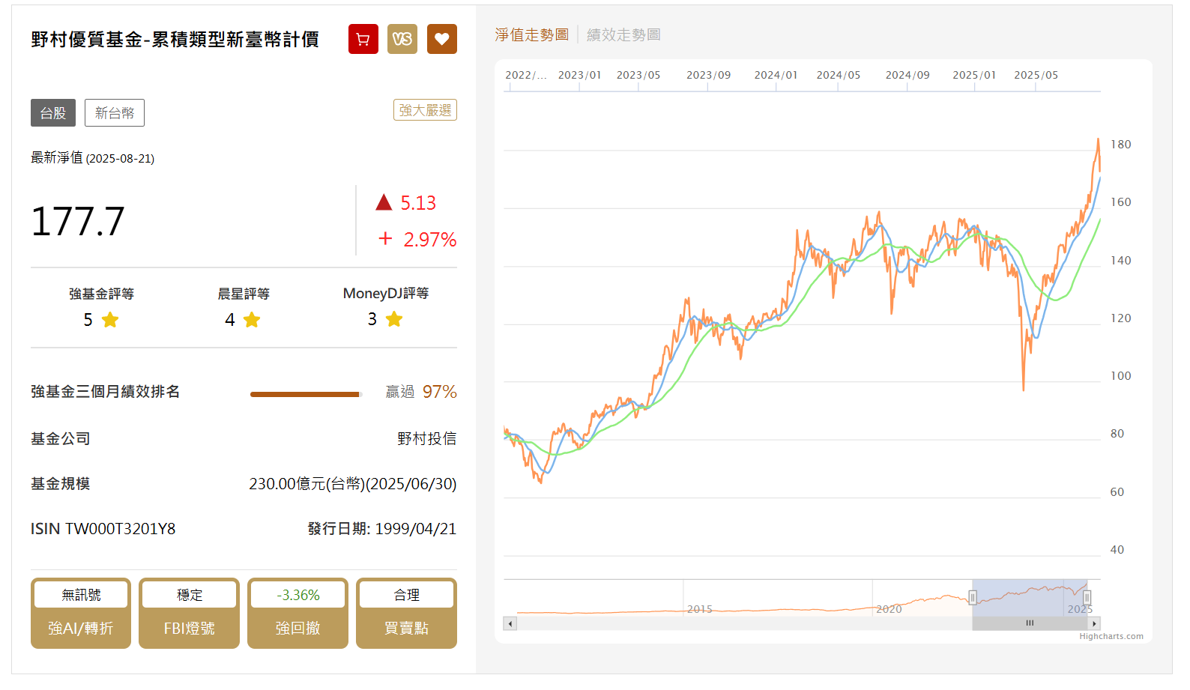Switch to 績效走勢圖 tab
The image size is (1190, 690).
pos(623,34)
